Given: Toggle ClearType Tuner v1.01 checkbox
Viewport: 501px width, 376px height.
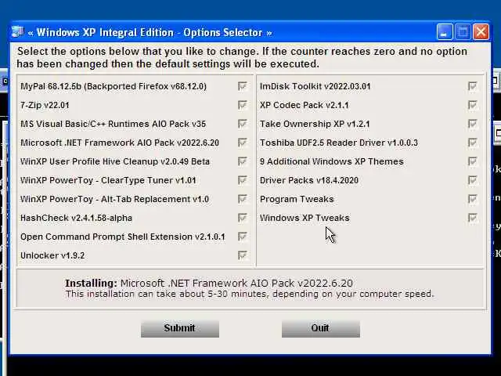Looking at the screenshot, I should (x=243, y=180).
